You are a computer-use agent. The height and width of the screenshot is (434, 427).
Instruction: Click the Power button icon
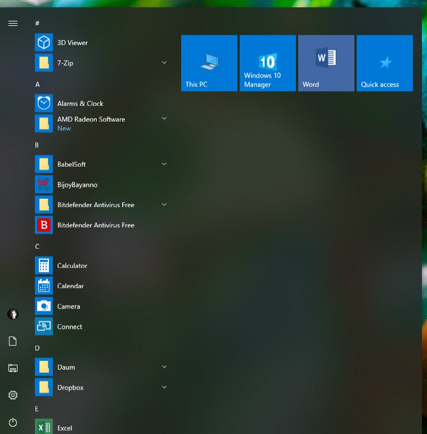[13, 422]
